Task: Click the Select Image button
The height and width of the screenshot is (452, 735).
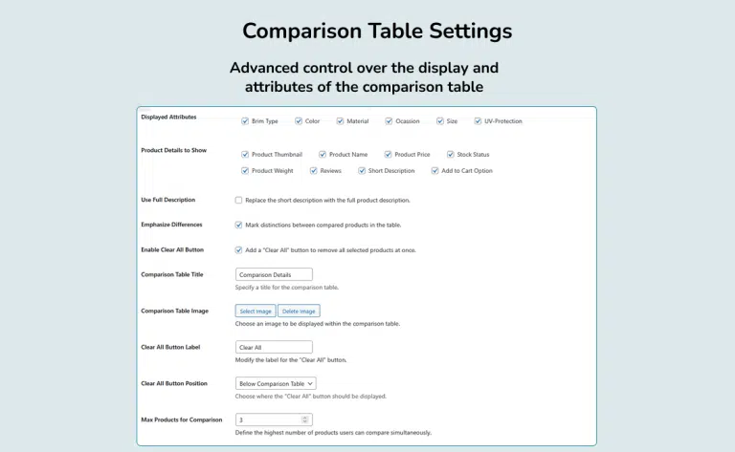Action: (x=256, y=311)
